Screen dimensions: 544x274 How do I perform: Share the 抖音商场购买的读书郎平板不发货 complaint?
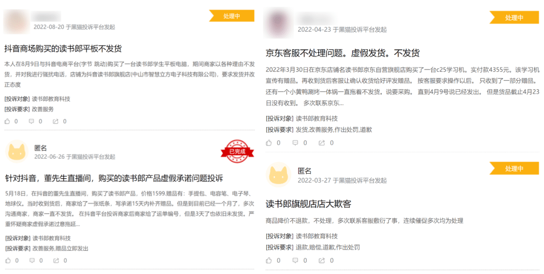(56, 121)
